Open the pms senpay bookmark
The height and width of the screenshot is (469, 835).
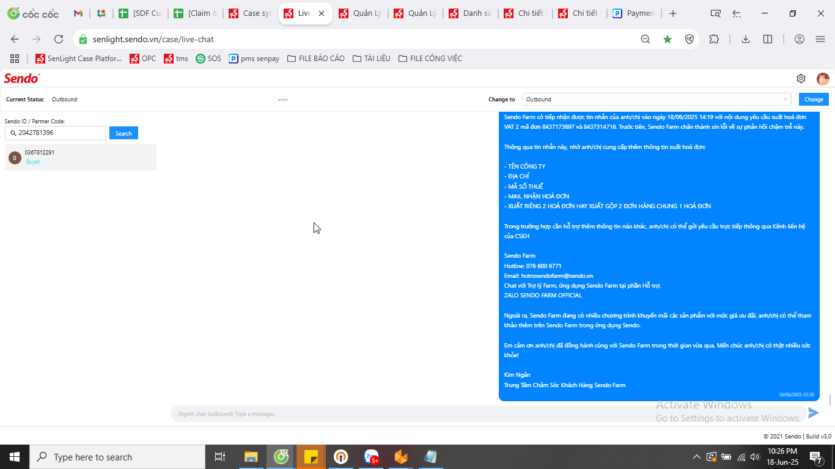coord(254,59)
